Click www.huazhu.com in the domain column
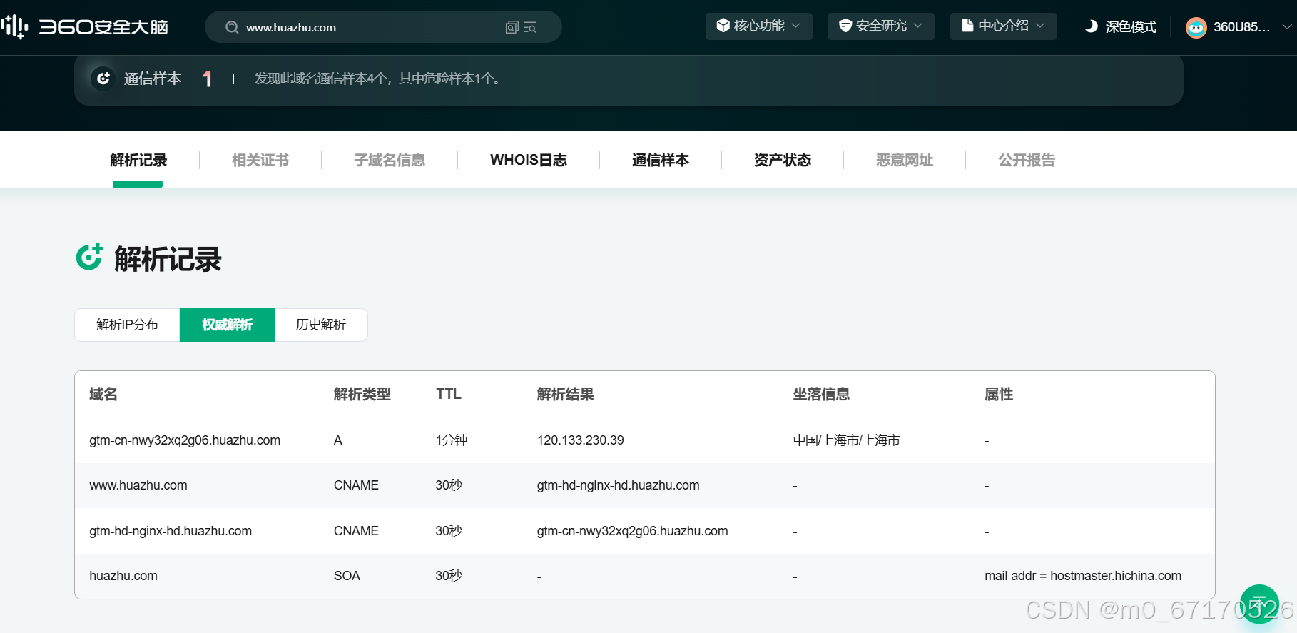Image resolution: width=1297 pixels, height=633 pixels. [x=138, y=485]
